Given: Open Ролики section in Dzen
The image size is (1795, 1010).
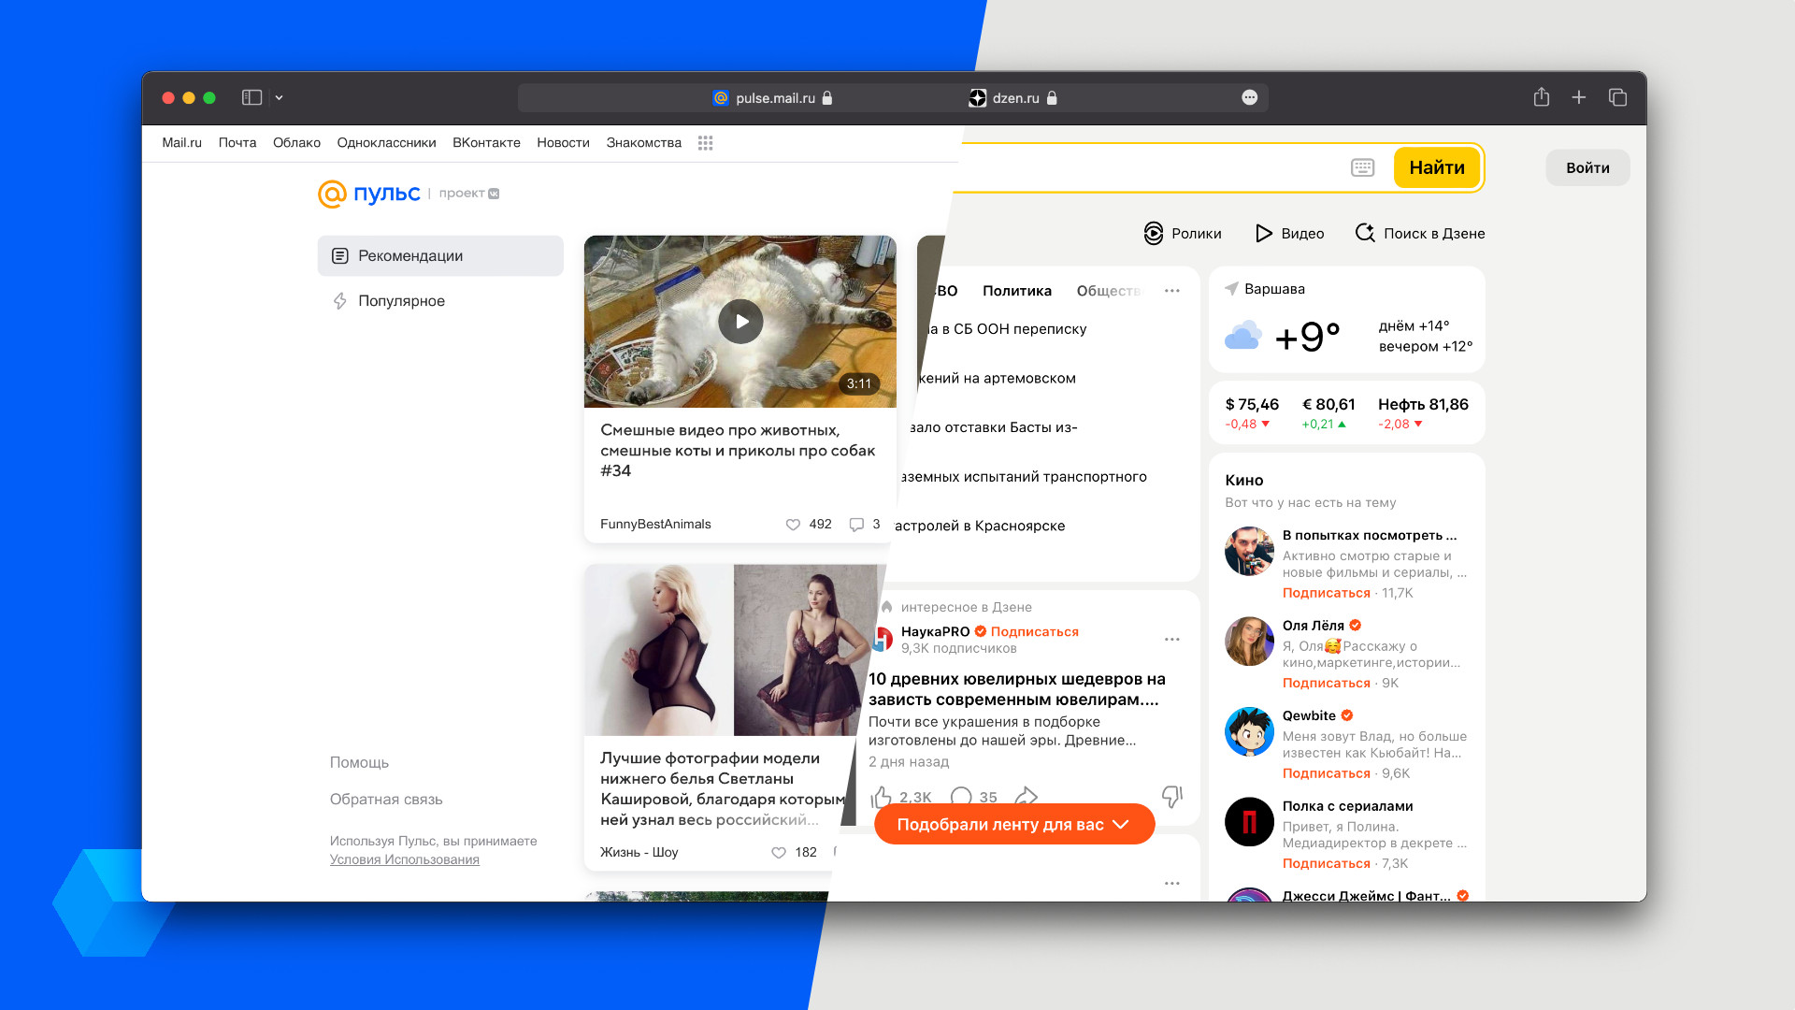Looking at the screenshot, I should (1183, 233).
